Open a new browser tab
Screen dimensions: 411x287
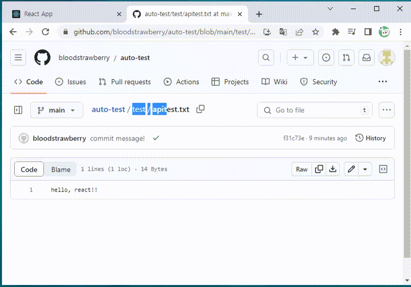pyautogui.click(x=259, y=14)
